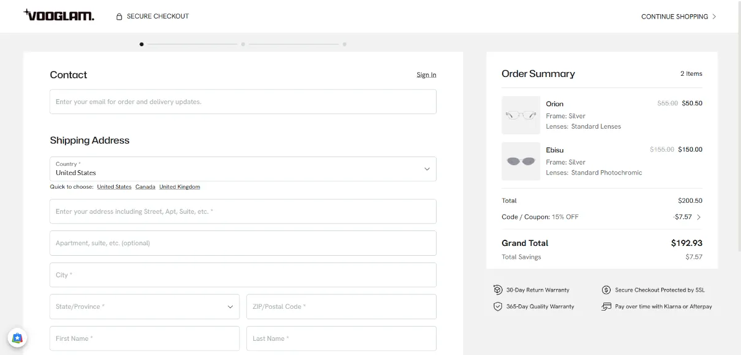Click the second checkout progress step dot
741x355 pixels.
[243, 44]
